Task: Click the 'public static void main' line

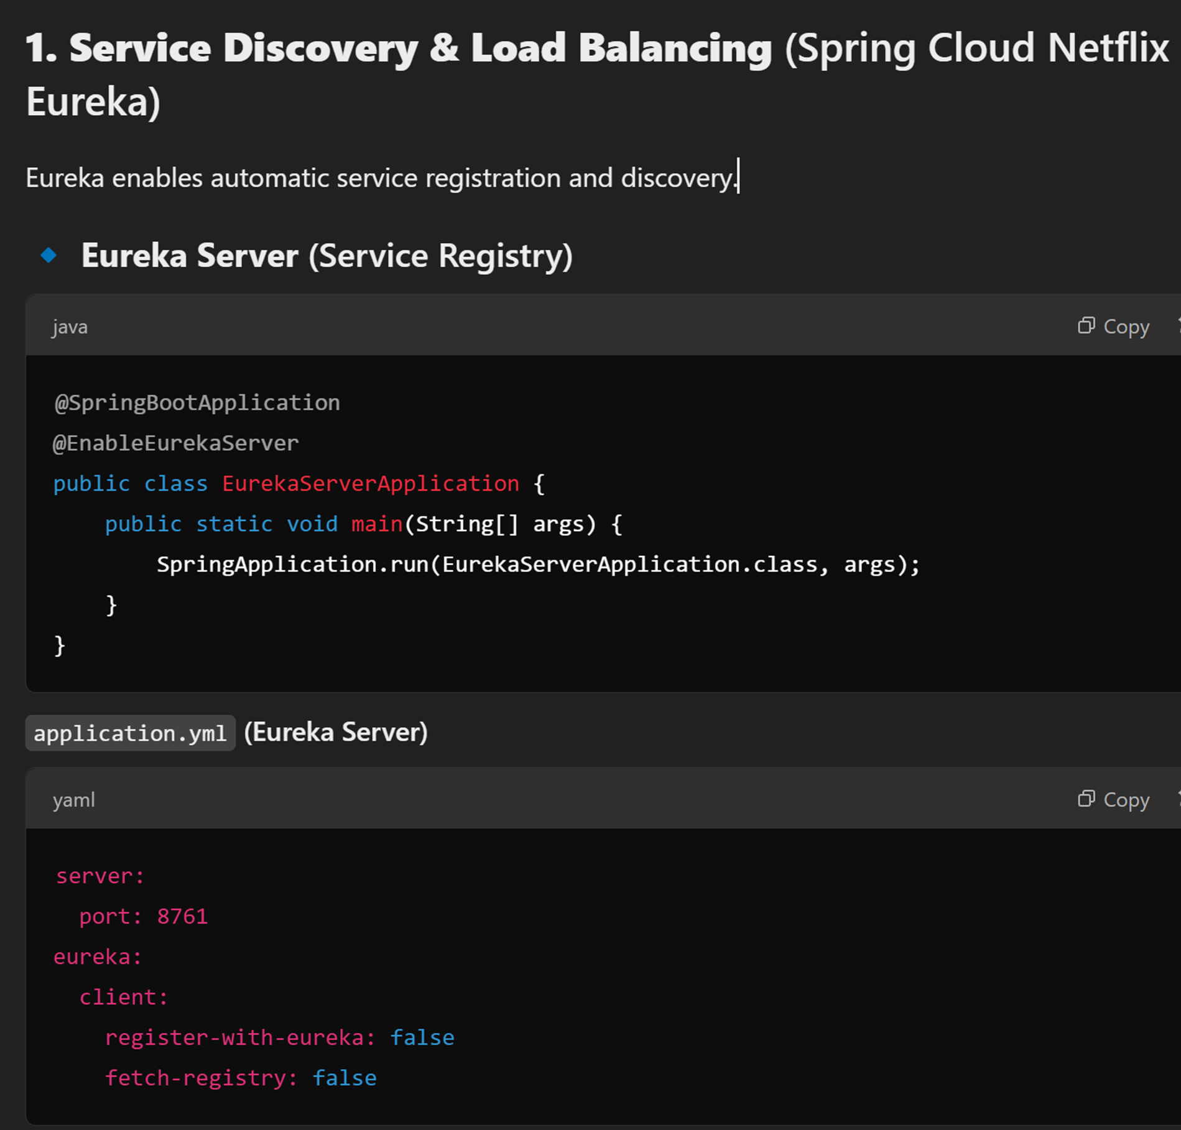Action: [x=363, y=524]
